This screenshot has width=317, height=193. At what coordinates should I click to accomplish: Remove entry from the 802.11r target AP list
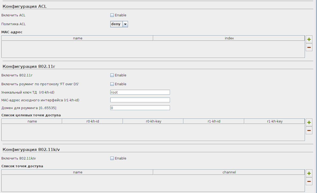pyautogui.click(x=309, y=131)
